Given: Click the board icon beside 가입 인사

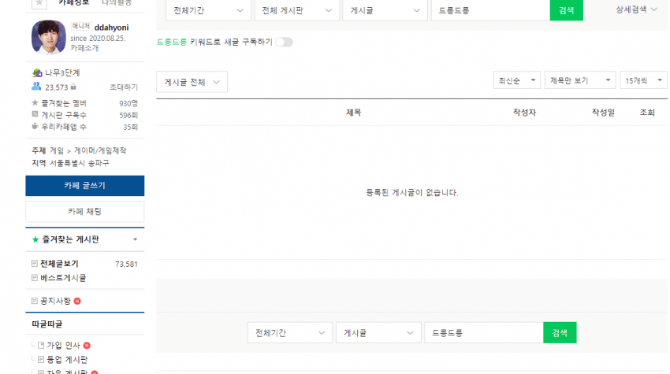Looking at the screenshot, I should point(41,345).
